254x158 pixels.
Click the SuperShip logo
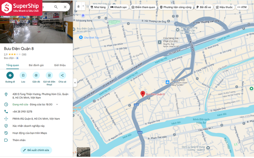[x=21, y=8]
